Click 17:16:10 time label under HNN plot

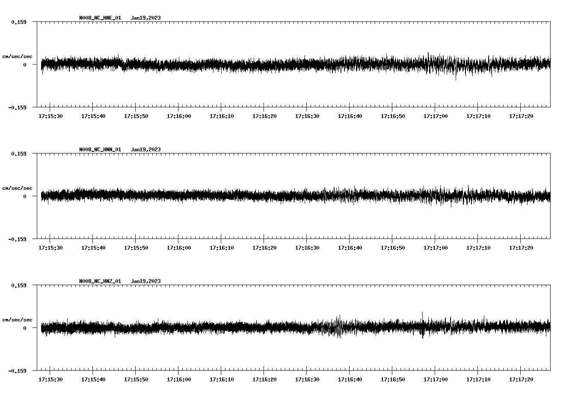222,248
